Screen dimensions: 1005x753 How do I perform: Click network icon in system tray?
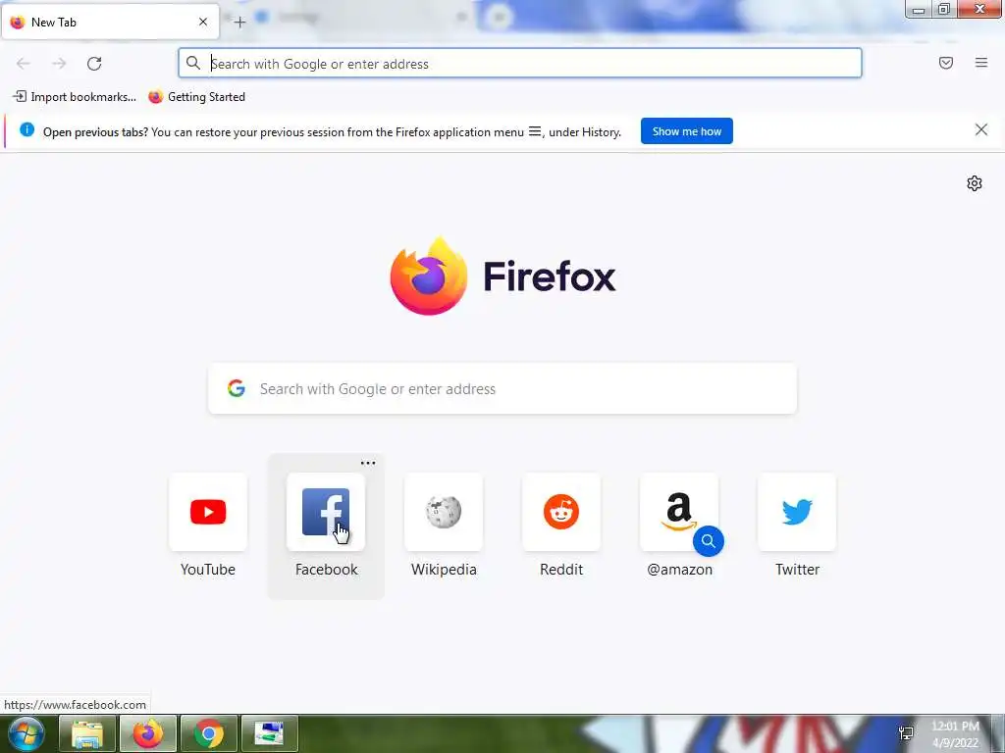tap(906, 733)
